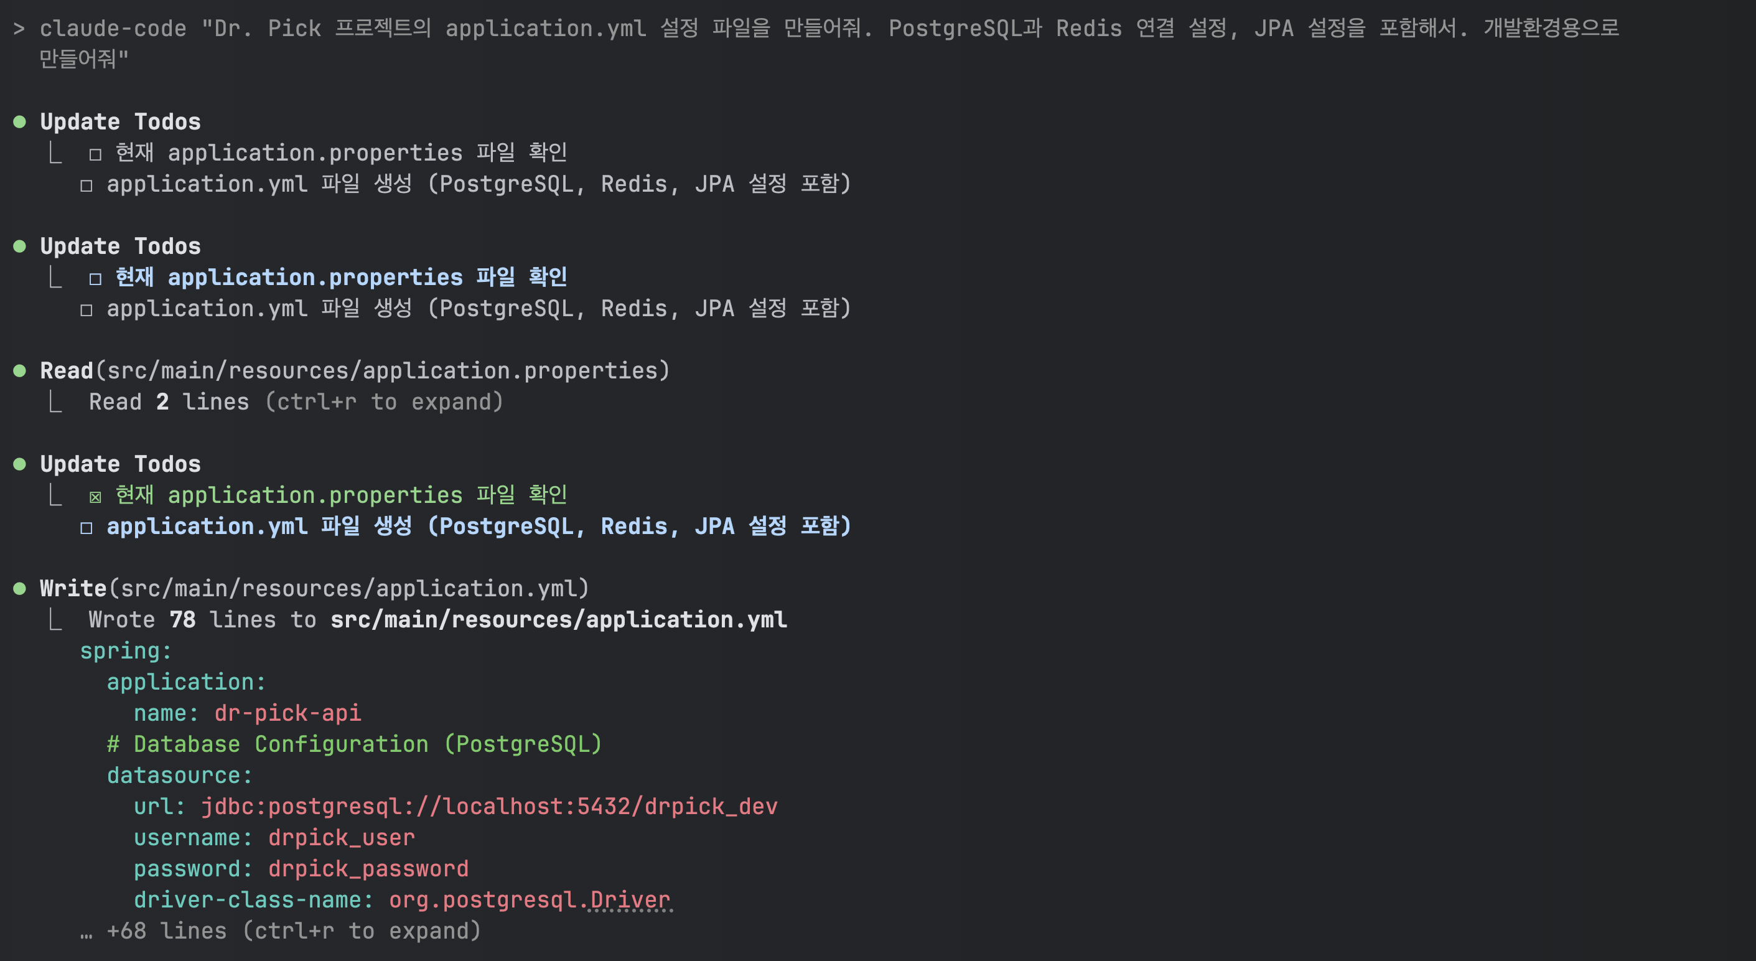Click the tree branch glyph under Read command
1756x961 pixels.
pyautogui.click(x=56, y=403)
